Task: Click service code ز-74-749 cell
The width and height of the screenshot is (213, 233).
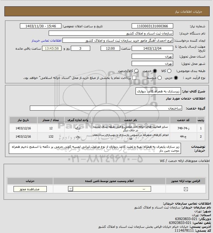Action: click(x=183, y=128)
